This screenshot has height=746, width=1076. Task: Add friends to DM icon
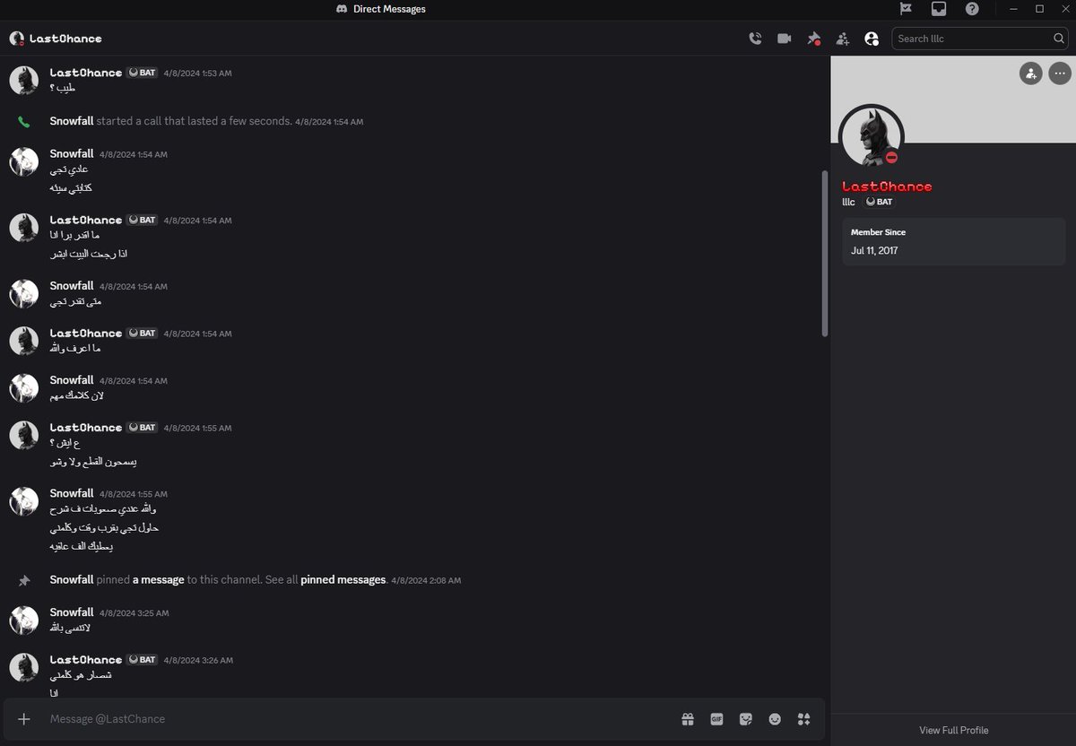(842, 39)
